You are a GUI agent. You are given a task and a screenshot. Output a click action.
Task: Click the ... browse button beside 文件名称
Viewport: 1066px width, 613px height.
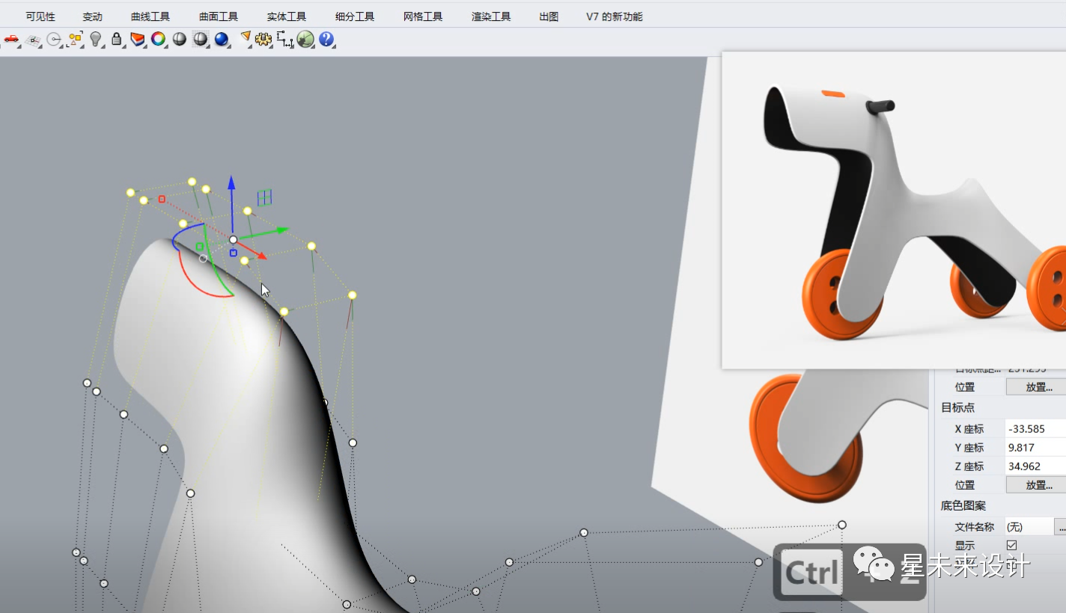(1061, 527)
